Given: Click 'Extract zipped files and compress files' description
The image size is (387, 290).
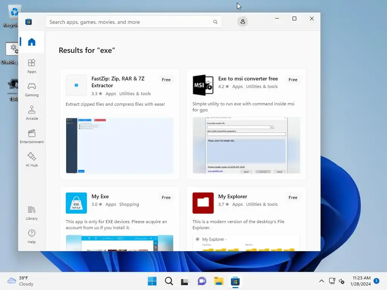Looking at the screenshot, I should pyautogui.click(x=115, y=104).
